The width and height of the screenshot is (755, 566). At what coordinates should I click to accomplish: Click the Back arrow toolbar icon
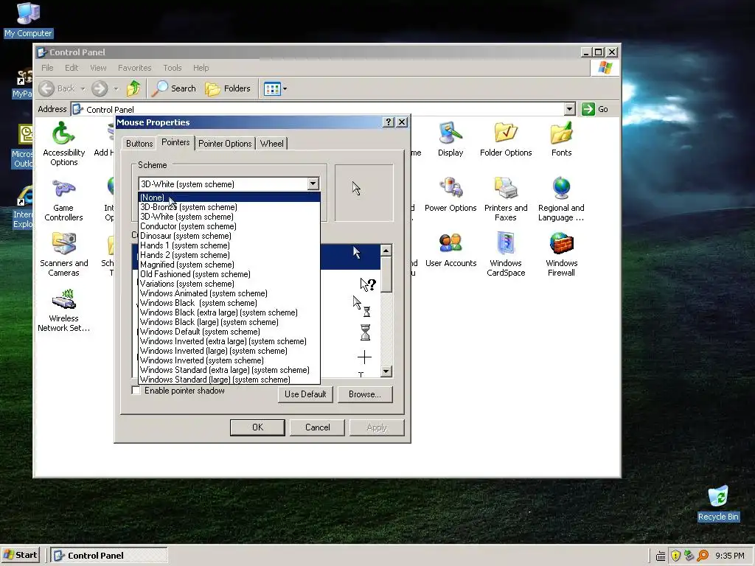[46, 88]
